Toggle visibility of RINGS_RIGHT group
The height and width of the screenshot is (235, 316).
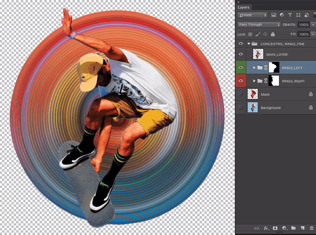pyautogui.click(x=240, y=80)
